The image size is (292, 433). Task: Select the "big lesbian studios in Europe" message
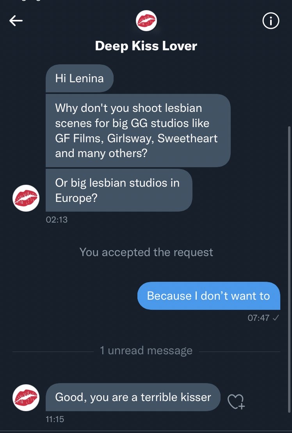point(118,190)
